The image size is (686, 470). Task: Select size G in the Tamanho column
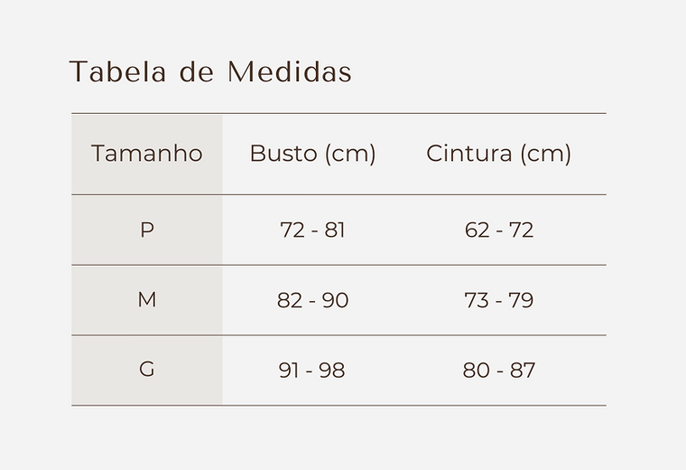pyautogui.click(x=147, y=370)
